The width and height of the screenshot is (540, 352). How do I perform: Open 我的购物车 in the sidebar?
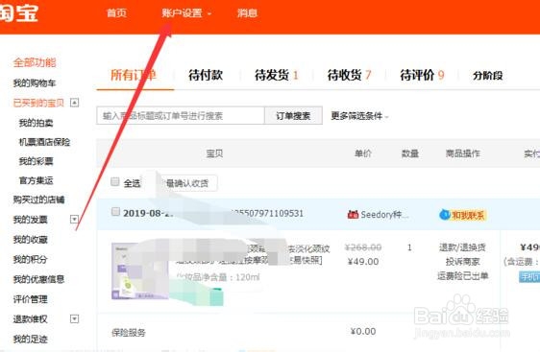pyautogui.click(x=35, y=82)
